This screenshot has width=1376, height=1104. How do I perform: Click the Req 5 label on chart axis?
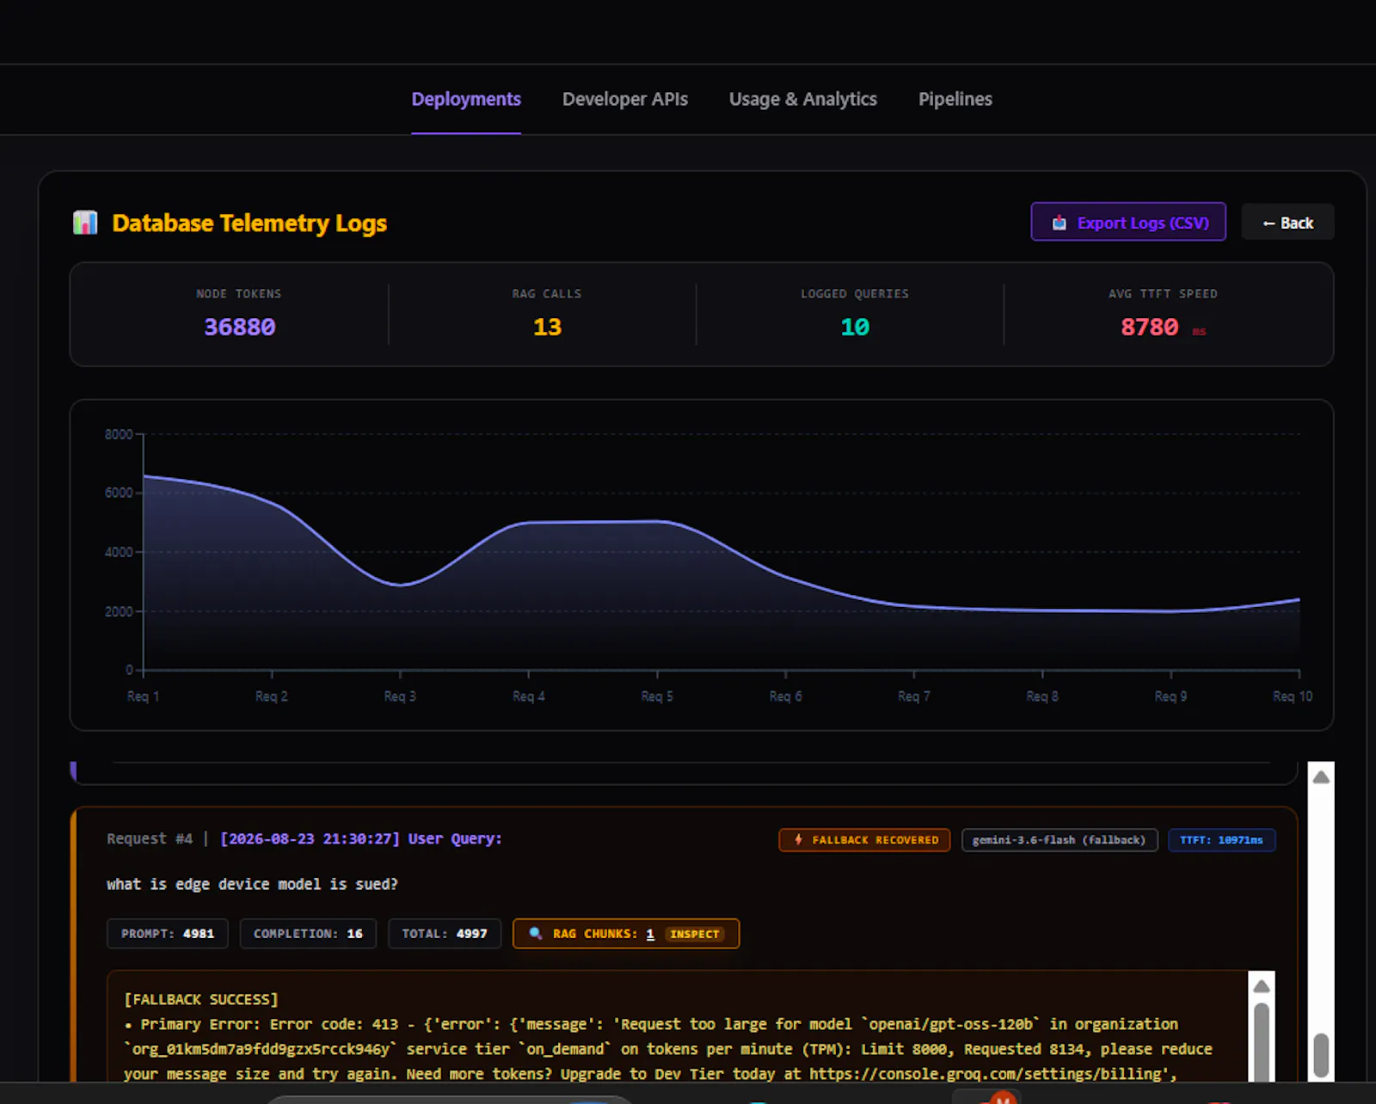[657, 696]
